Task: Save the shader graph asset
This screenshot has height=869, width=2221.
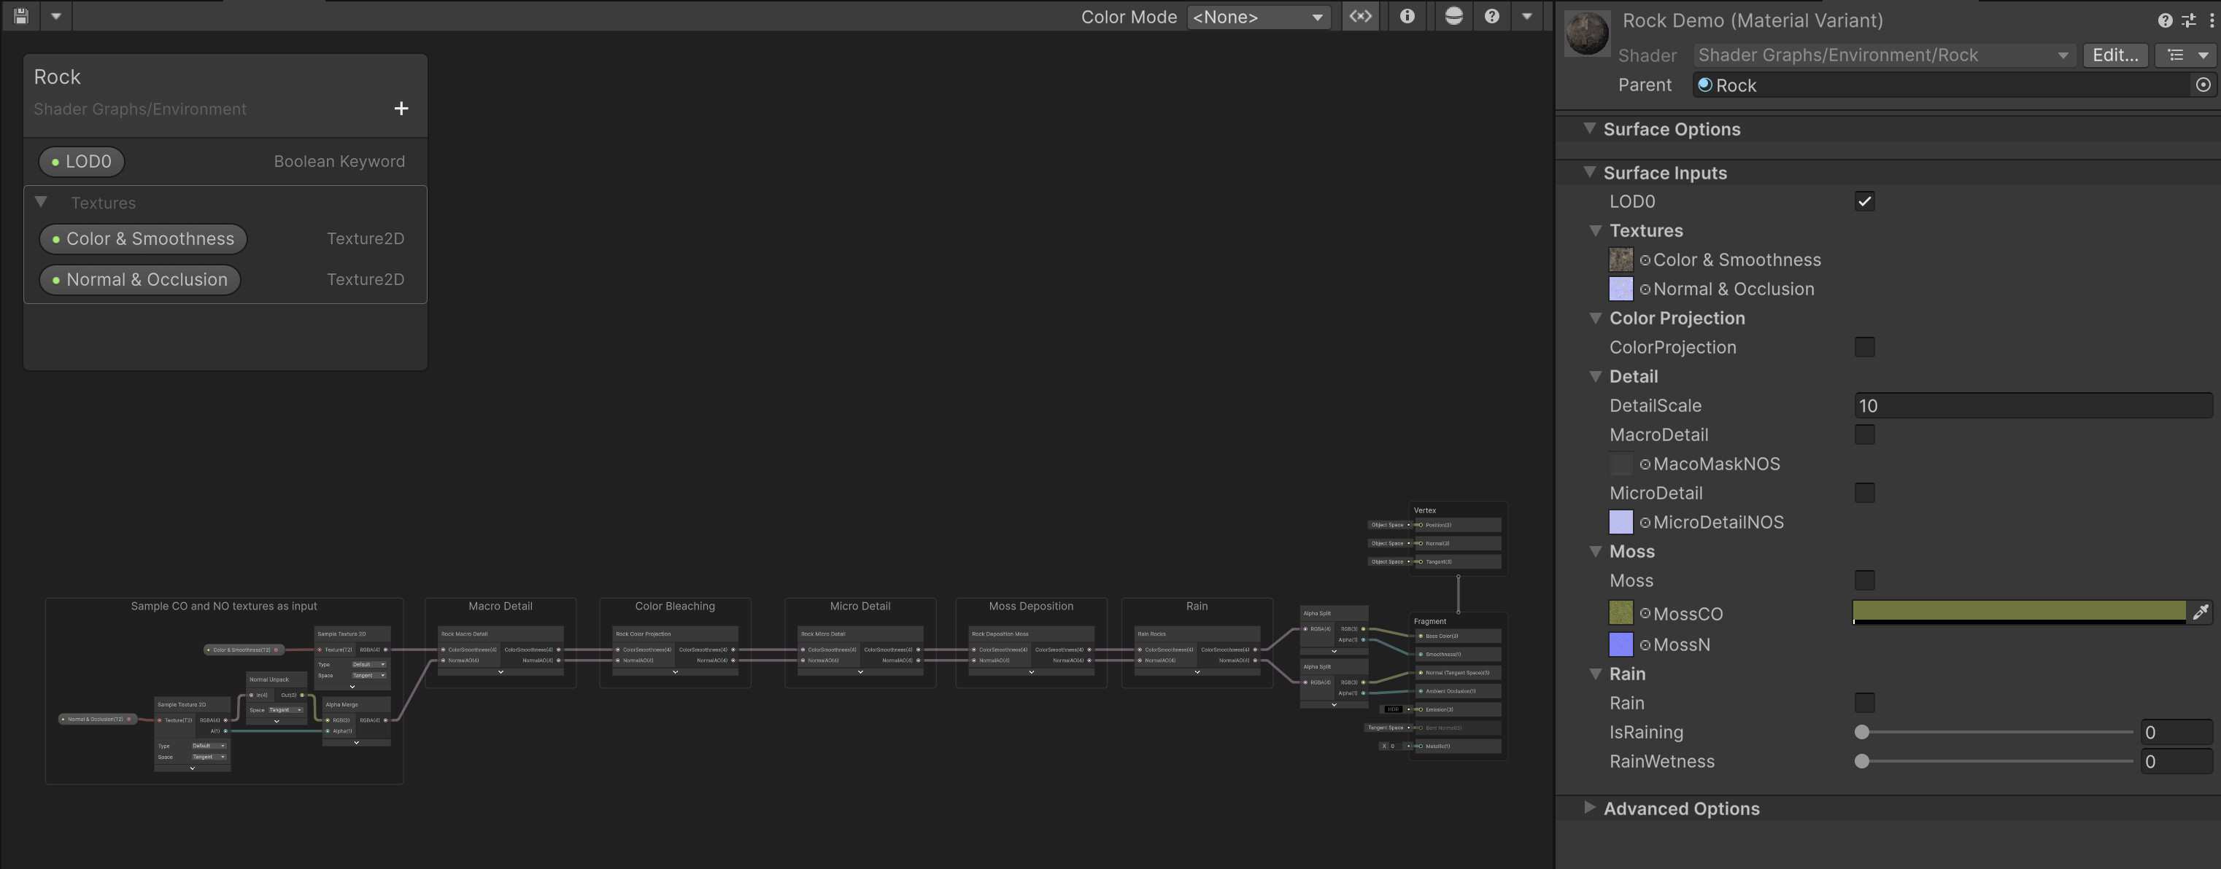Action: [19, 15]
